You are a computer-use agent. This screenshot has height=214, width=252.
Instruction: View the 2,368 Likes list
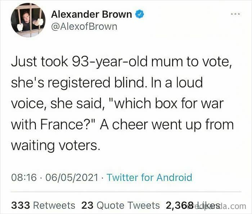pyautogui.click(x=193, y=205)
